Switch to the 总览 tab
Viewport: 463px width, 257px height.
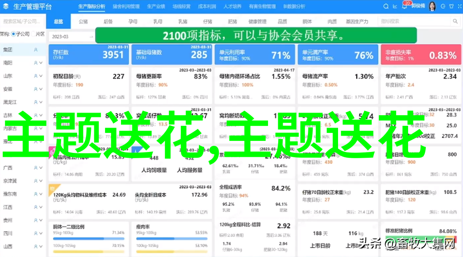click(x=58, y=22)
